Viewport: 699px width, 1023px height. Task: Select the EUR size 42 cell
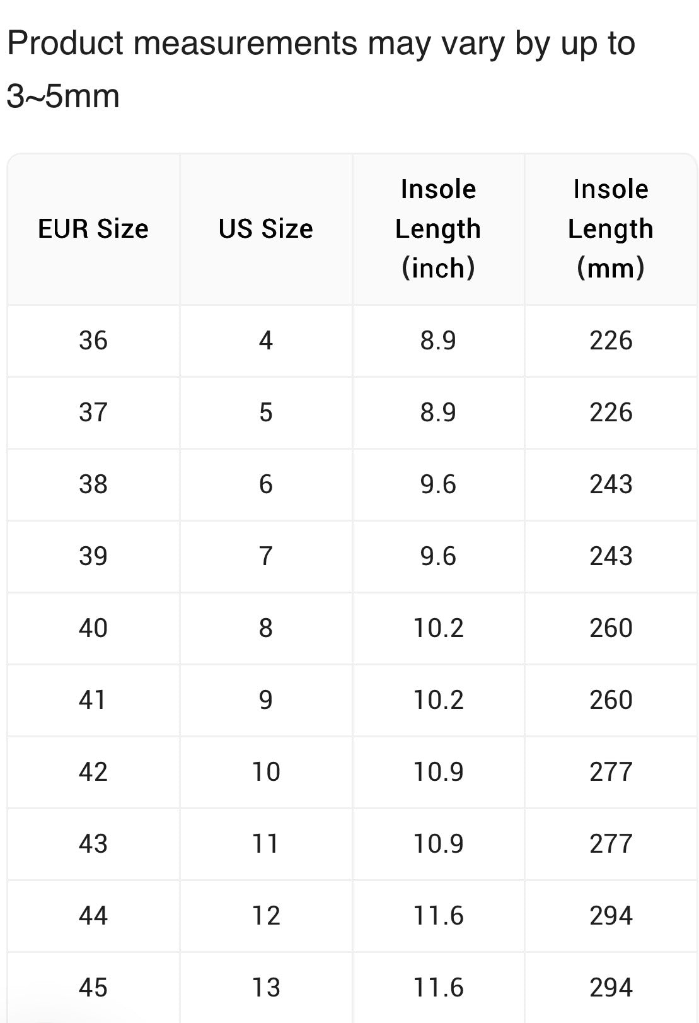[x=93, y=772]
